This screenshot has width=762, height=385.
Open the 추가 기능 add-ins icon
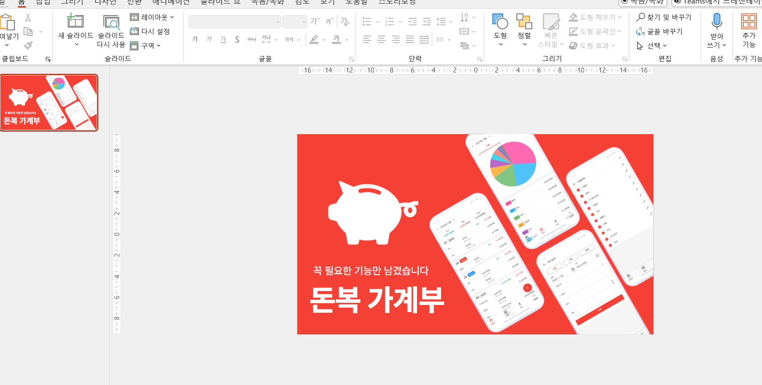tap(749, 21)
